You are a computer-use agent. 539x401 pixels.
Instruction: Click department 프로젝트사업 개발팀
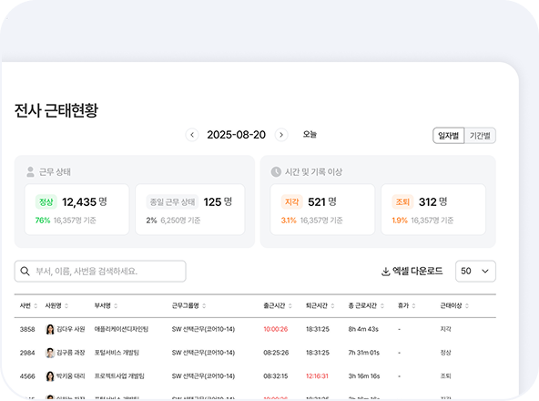pos(119,376)
